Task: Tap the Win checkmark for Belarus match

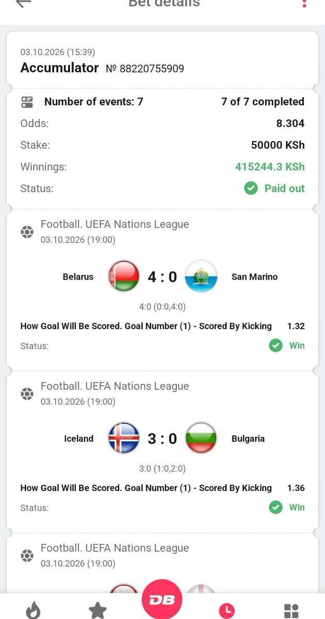Action: [276, 346]
